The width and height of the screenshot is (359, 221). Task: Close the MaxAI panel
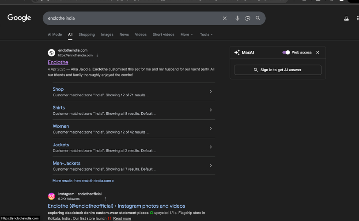pyautogui.click(x=317, y=53)
